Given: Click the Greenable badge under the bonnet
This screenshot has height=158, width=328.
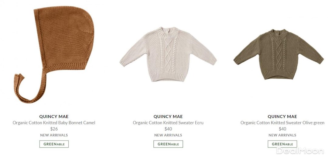Looking at the screenshot, I should (54, 144).
